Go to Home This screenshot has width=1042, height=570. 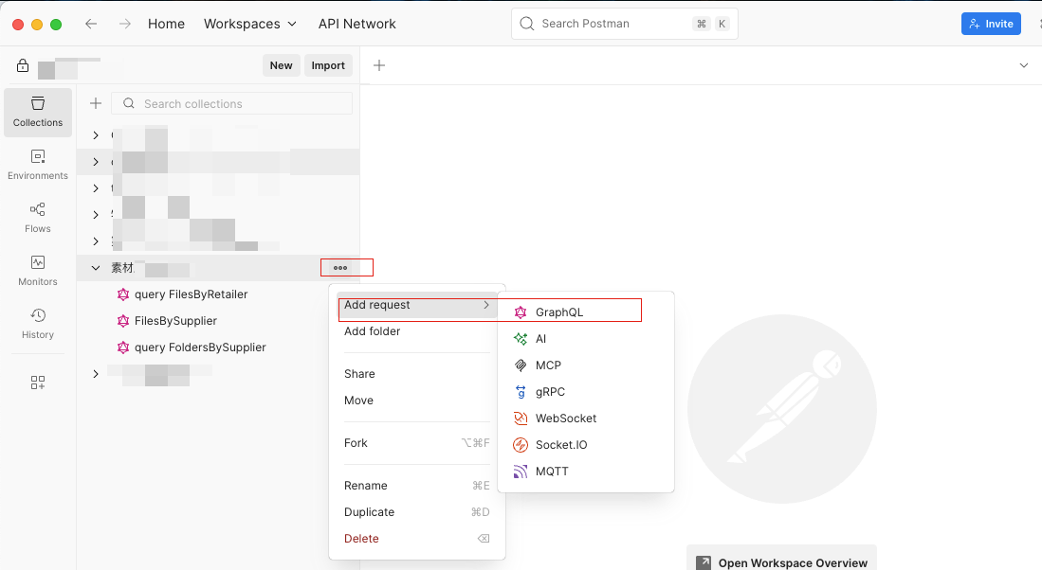click(166, 24)
